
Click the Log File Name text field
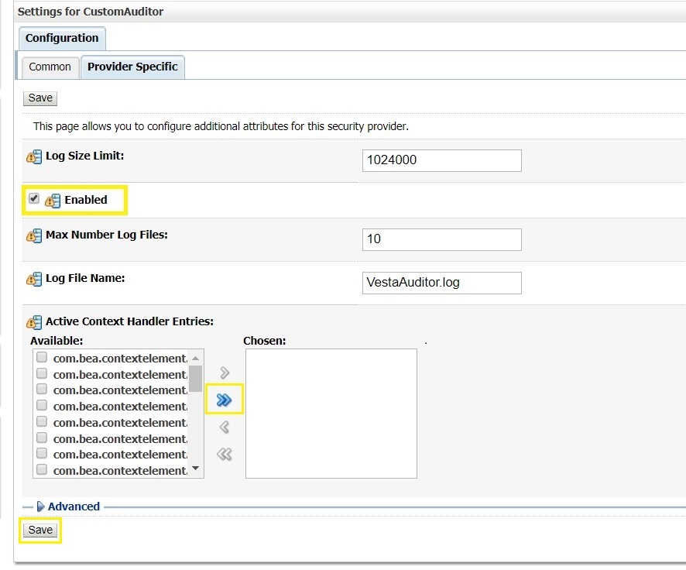[x=441, y=283]
